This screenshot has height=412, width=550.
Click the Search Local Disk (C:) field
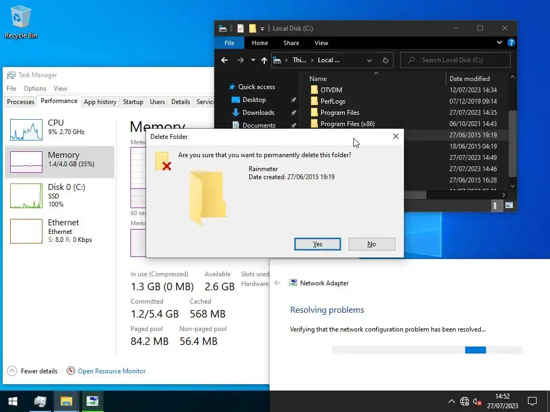455,60
